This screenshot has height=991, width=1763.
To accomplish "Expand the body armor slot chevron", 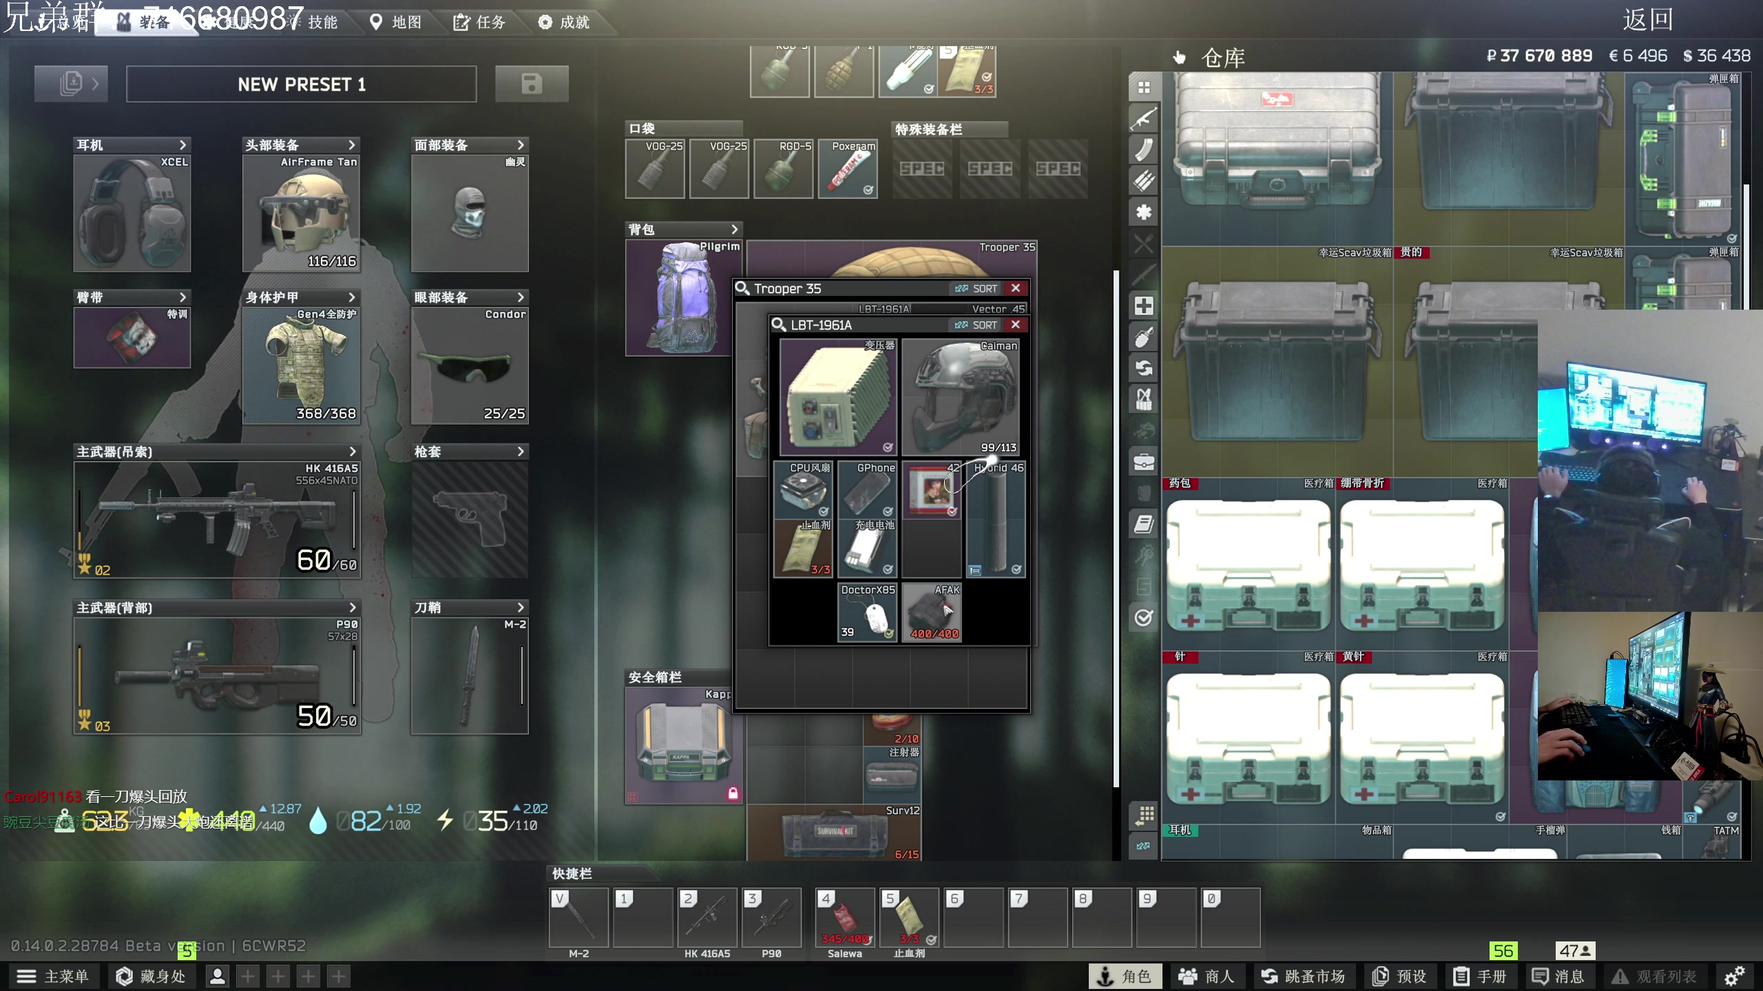I will coord(352,297).
